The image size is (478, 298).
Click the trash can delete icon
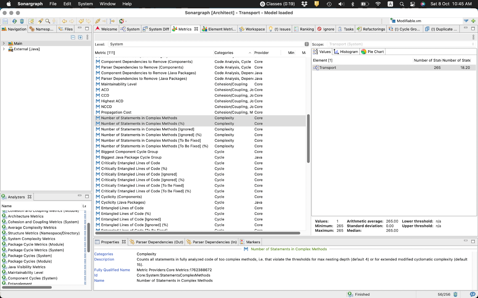pyautogui.click(x=21, y=21)
